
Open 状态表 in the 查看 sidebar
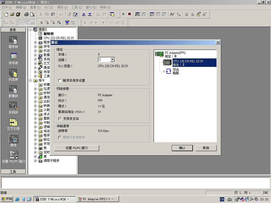[13, 75]
